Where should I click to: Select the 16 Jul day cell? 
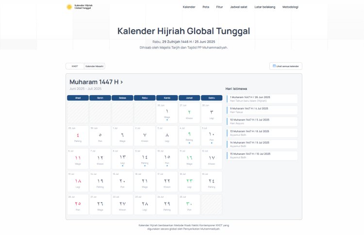coord(145,182)
